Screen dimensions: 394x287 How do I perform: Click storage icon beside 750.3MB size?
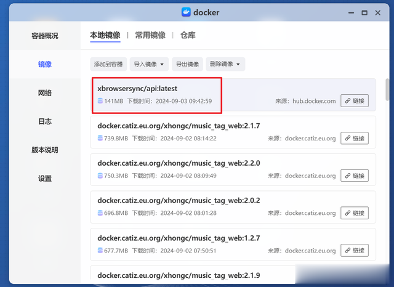pyautogui.click(x=100, y=176)
